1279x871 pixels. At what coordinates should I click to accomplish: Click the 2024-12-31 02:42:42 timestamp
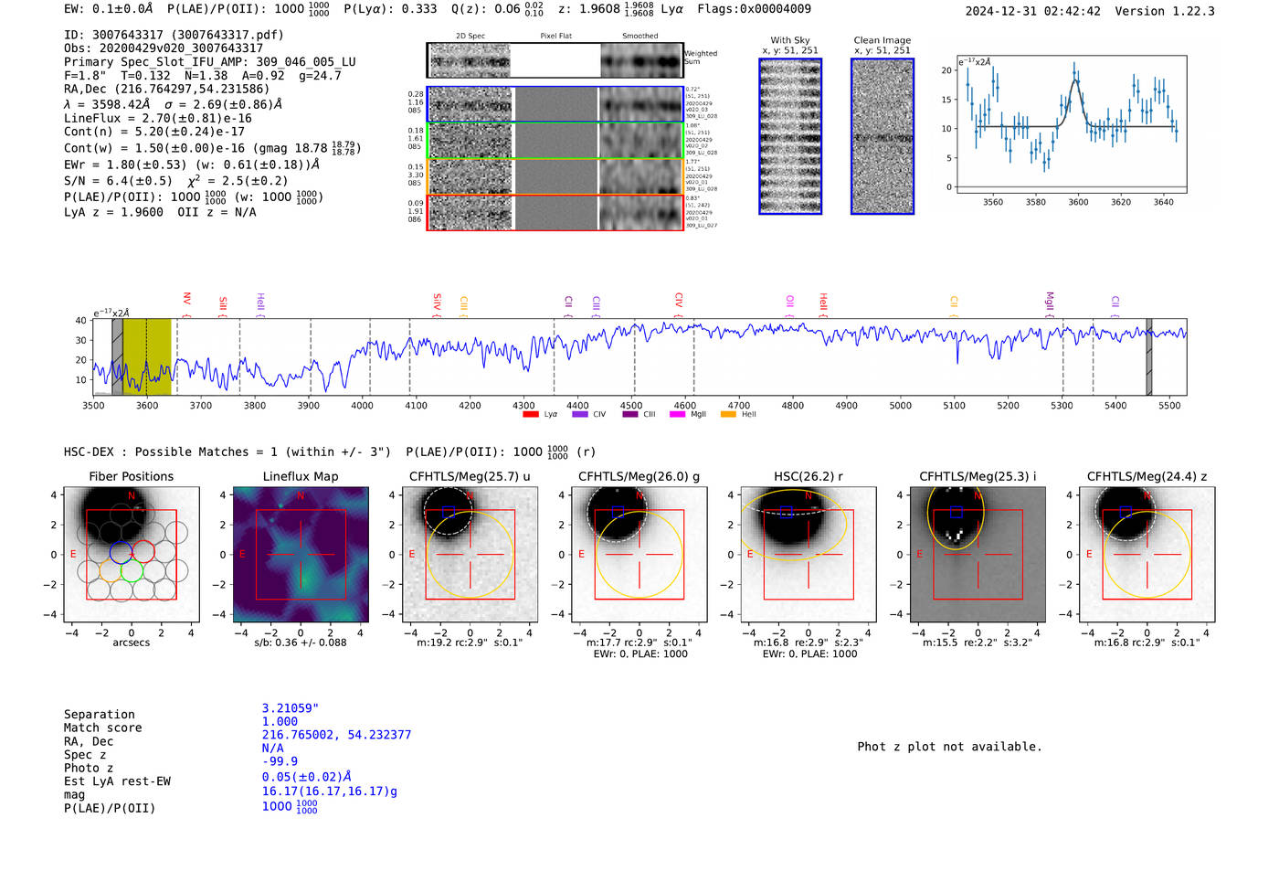tap(1033, 11)
